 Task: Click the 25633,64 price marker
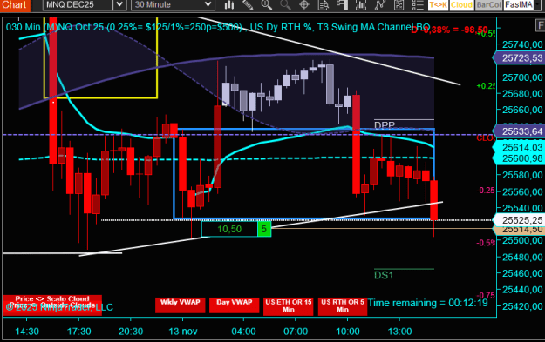[520, 131]
